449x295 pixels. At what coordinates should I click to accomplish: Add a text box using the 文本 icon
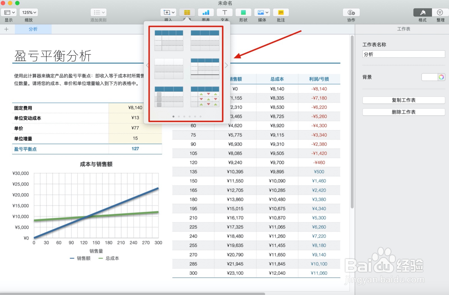(224, 12)
